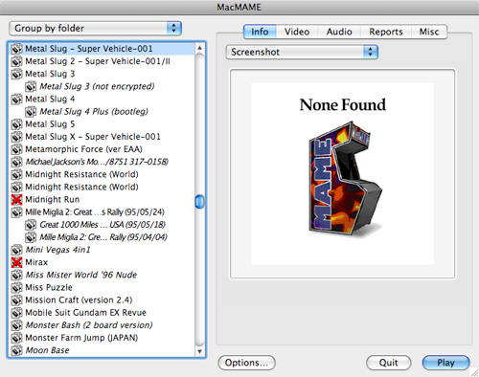Click the game icon beside Metal Slug 3 (not encrypted)

click(x=31, y=86)
